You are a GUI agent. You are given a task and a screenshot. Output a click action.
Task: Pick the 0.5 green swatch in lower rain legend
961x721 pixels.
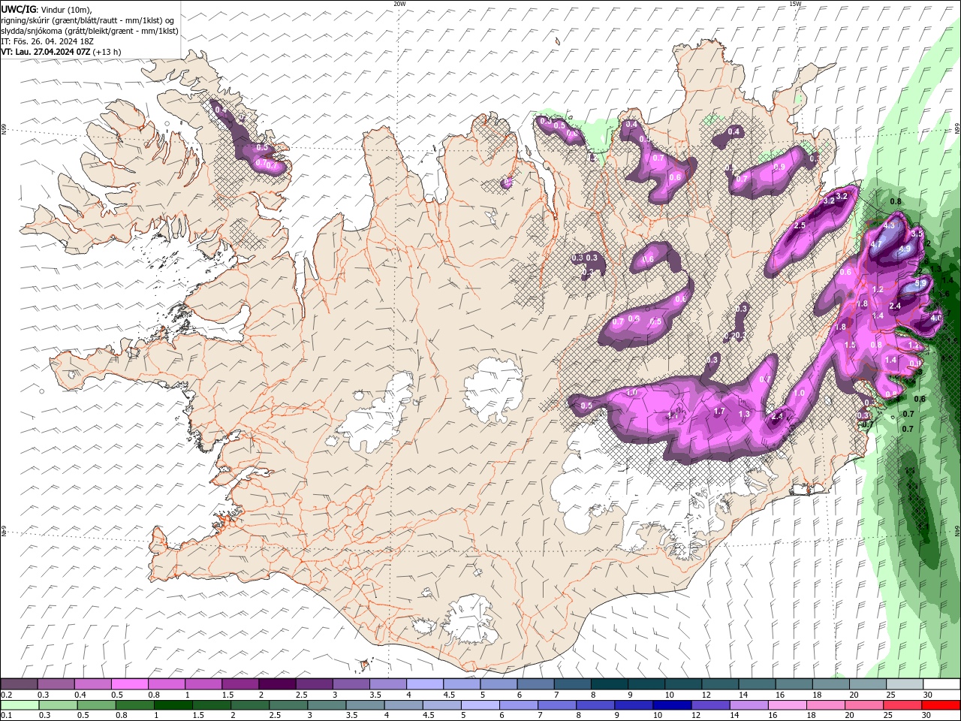97,705
